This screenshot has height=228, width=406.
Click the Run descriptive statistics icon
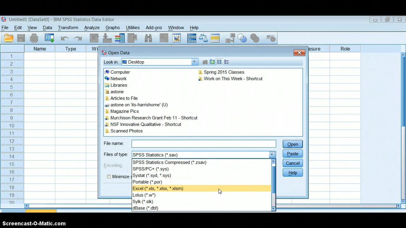(x=132, y=38)
